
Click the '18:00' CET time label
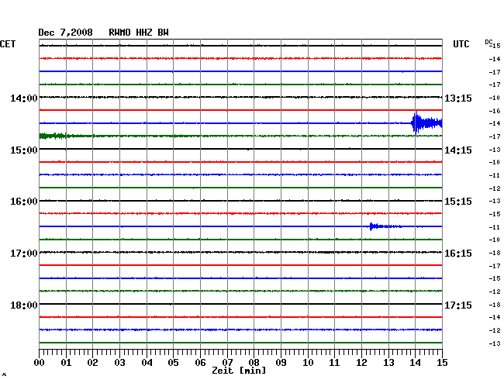point(24,305)
